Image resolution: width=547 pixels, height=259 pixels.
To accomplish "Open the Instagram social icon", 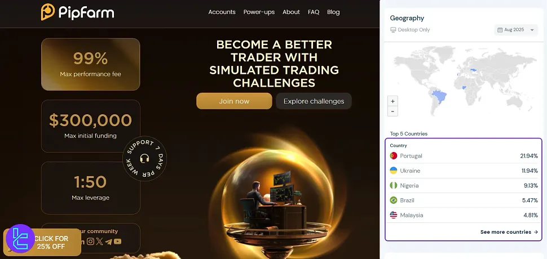I will coord(91,241).
